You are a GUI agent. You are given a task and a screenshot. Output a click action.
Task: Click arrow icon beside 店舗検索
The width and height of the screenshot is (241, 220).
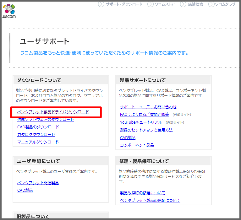coord(183,4)
